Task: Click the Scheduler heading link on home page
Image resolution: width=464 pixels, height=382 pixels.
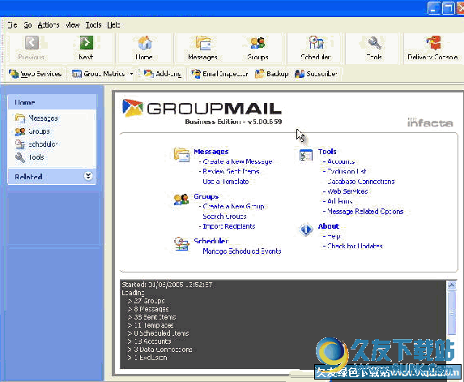Action: point(211,241)
